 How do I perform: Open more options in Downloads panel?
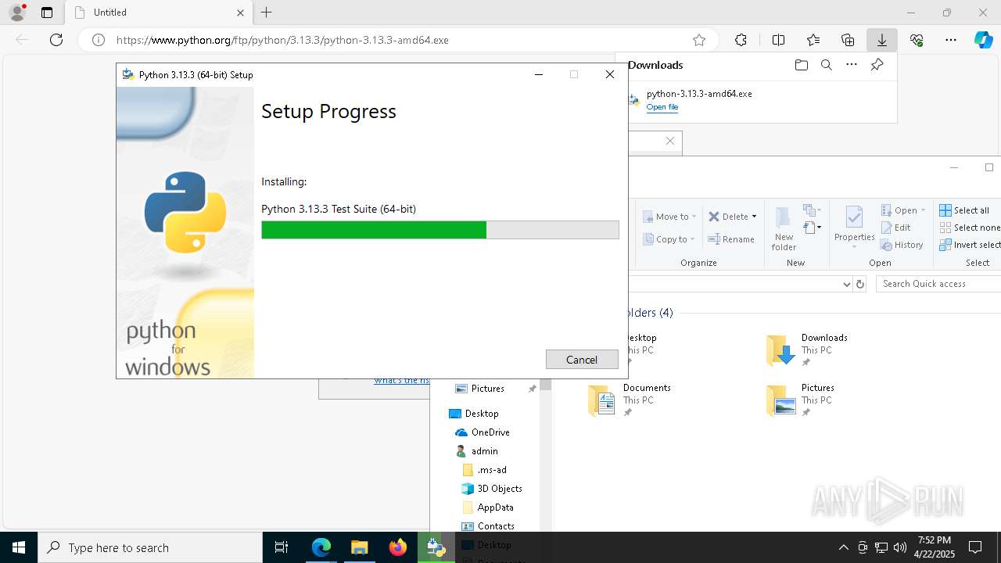852,65
